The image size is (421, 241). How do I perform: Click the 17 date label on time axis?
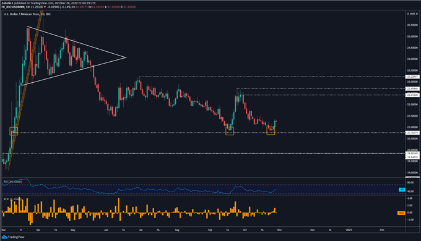21,230
